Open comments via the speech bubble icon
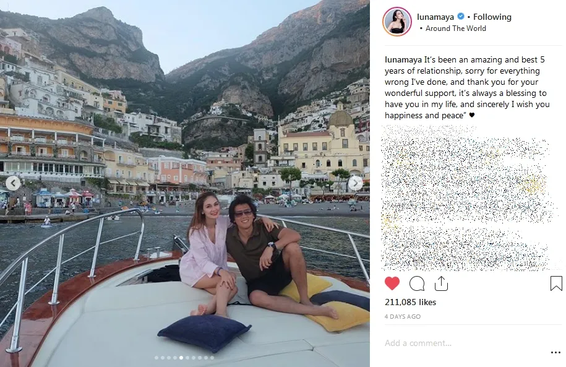566x367 pixels. pos(417,283)
